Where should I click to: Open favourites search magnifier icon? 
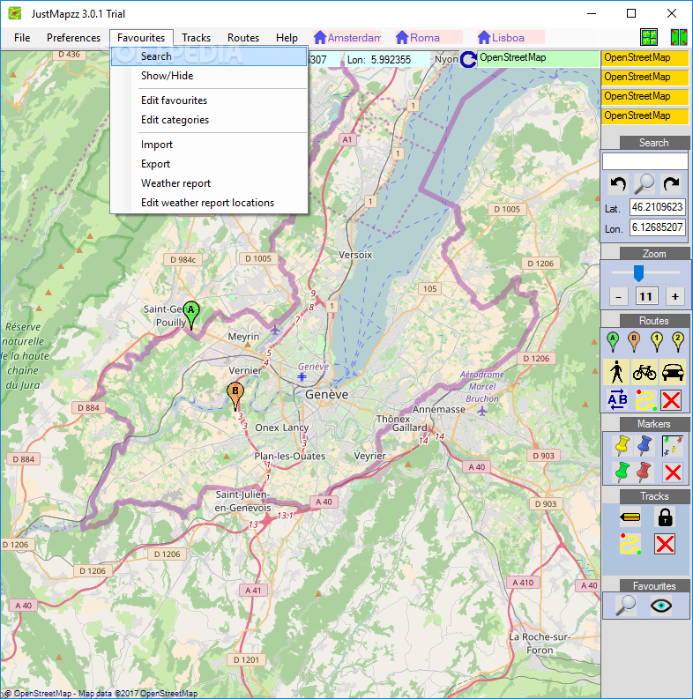pos(626,606)
